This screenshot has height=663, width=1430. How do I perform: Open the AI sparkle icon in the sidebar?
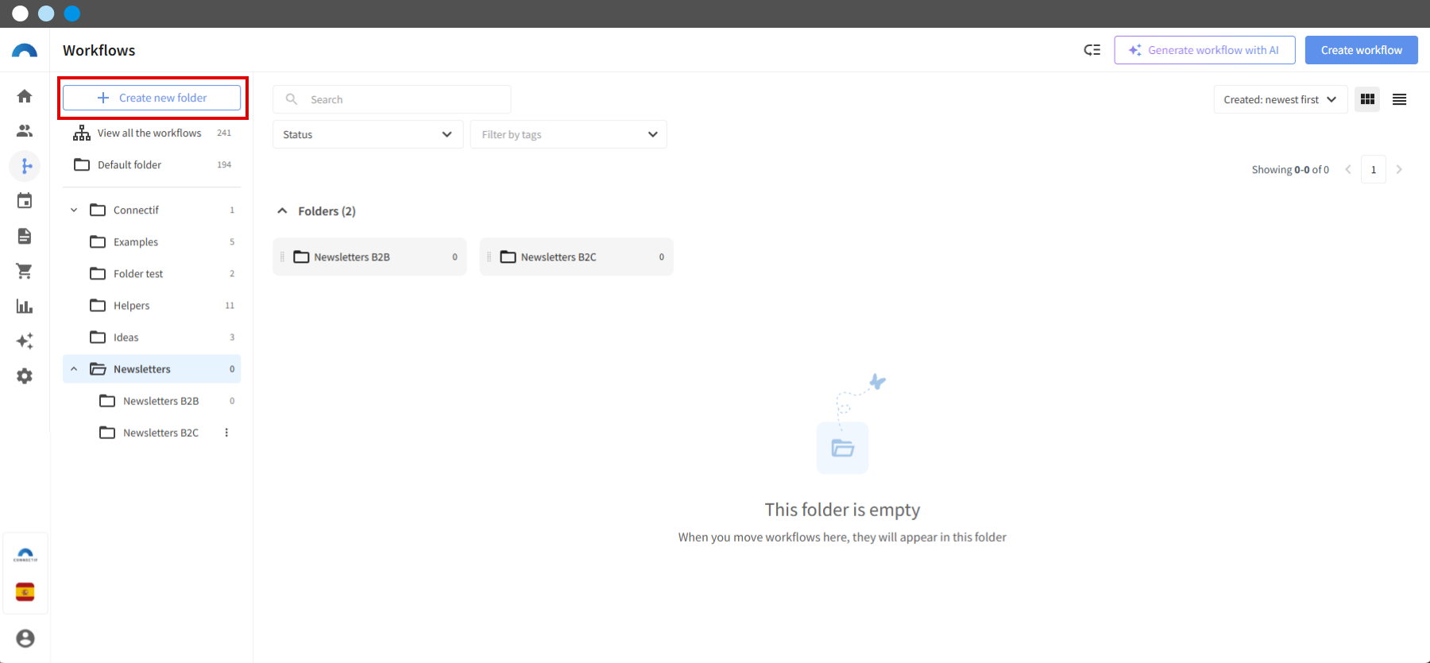[25, 341]
